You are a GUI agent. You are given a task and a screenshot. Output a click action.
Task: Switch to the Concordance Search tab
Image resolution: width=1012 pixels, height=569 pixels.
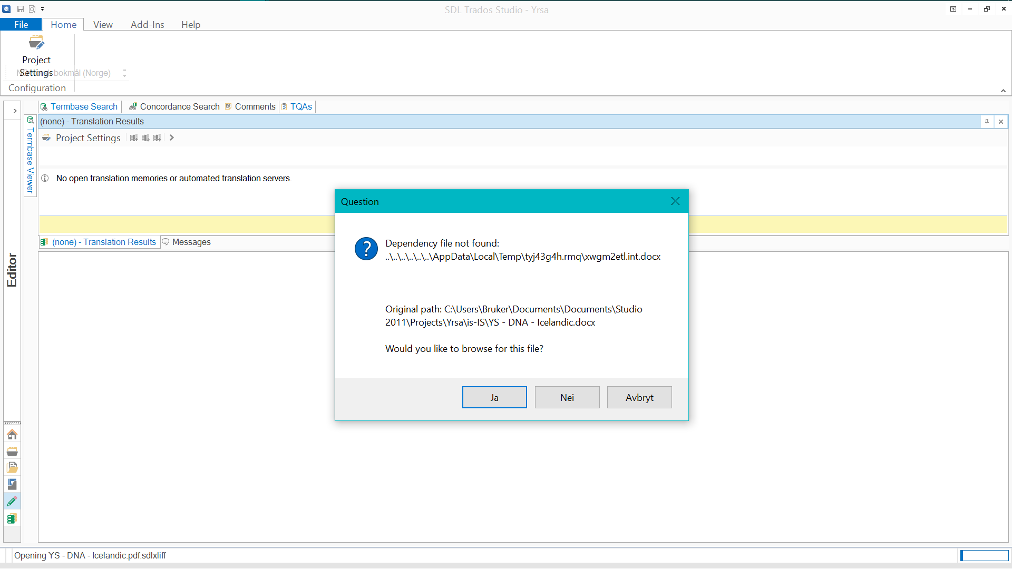point(174,106)
